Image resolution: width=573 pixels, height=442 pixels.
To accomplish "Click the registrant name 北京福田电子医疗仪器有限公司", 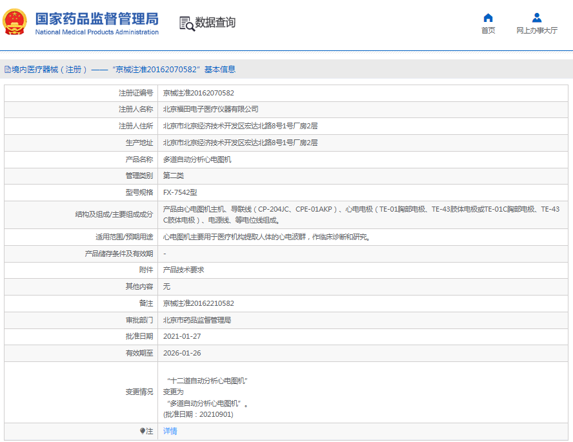I will click(x=210, y=109).
